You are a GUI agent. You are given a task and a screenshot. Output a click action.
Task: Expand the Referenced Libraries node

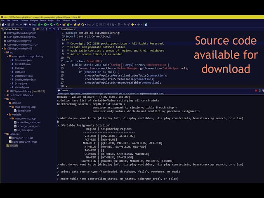coord(5,95)
